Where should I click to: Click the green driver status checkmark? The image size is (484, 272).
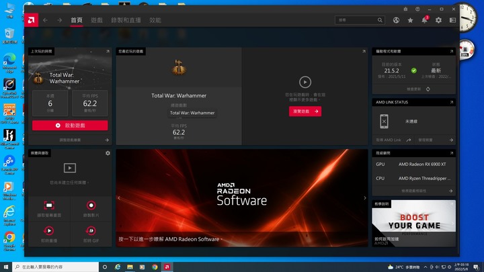pos(414,71)
